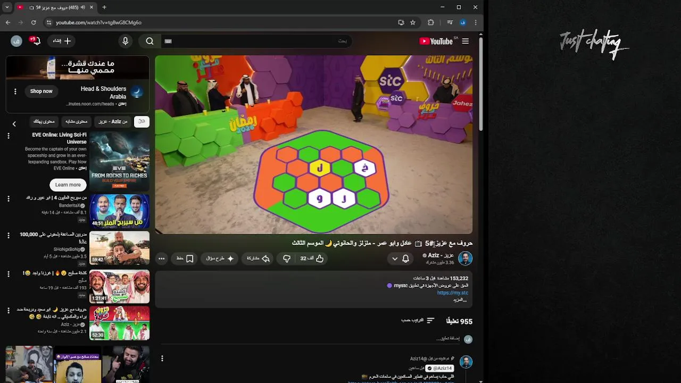Open the https://my.stc link
Viewport: 681px width, 383px height.
(453, 293)
